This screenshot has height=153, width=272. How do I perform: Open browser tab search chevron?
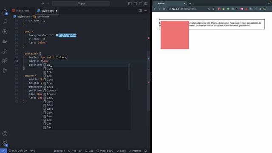(269, 3)
